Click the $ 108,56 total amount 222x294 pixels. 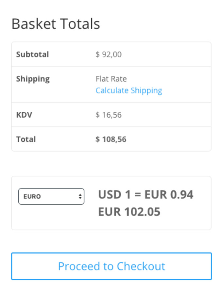(x=111, y=139)
